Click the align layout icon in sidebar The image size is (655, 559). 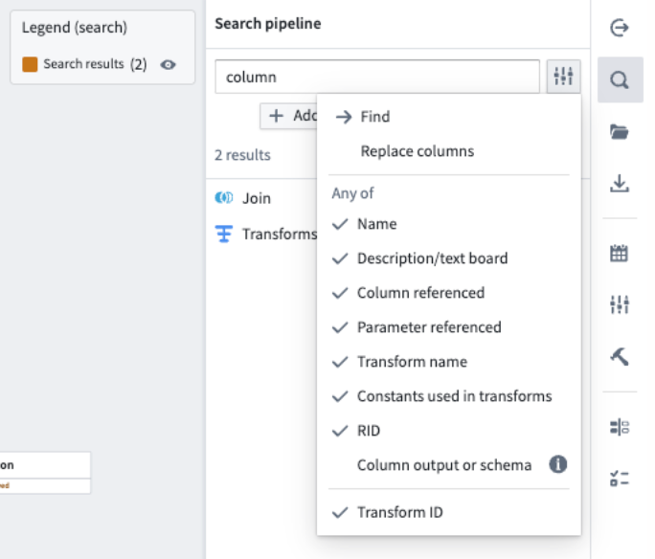tap(619, 427)
